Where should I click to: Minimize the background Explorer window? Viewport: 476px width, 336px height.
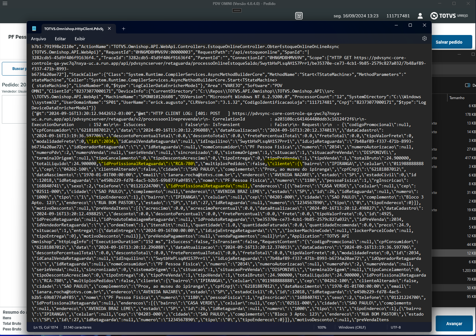pos(460,54)
